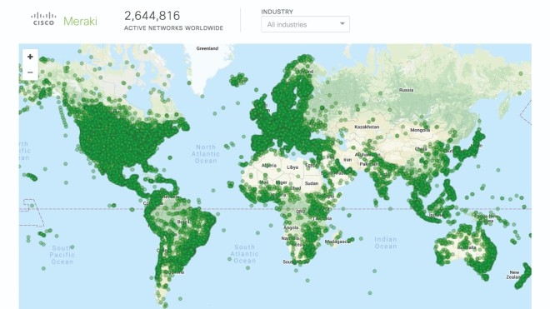Click the Algeria label on map
This screenshot has height=309, width=550.
[x=269, y=166]
